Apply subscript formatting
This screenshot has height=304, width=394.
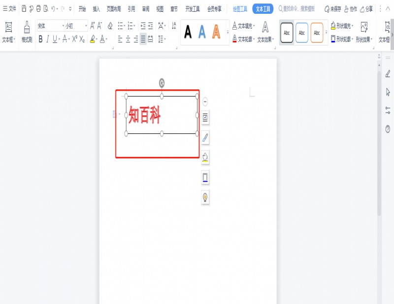[82, 39]
